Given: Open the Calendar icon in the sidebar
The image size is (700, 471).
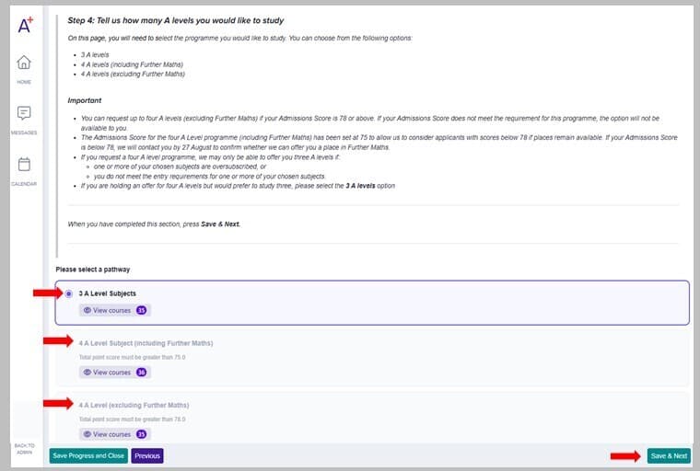Looking at the screenshot, I should point(24,164).
